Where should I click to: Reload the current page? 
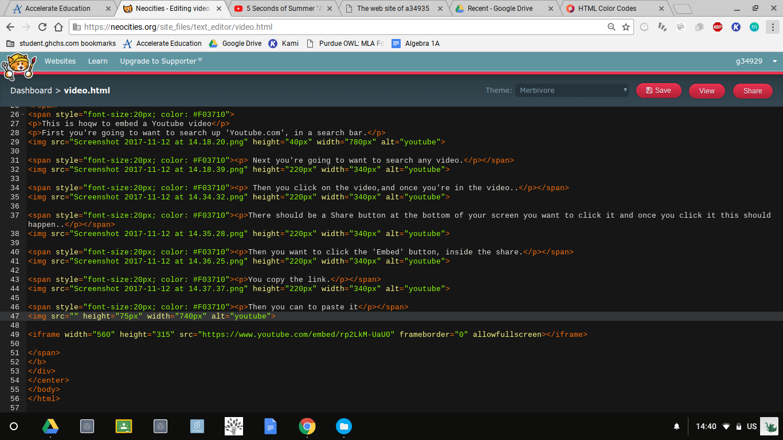tap(42, 27)
